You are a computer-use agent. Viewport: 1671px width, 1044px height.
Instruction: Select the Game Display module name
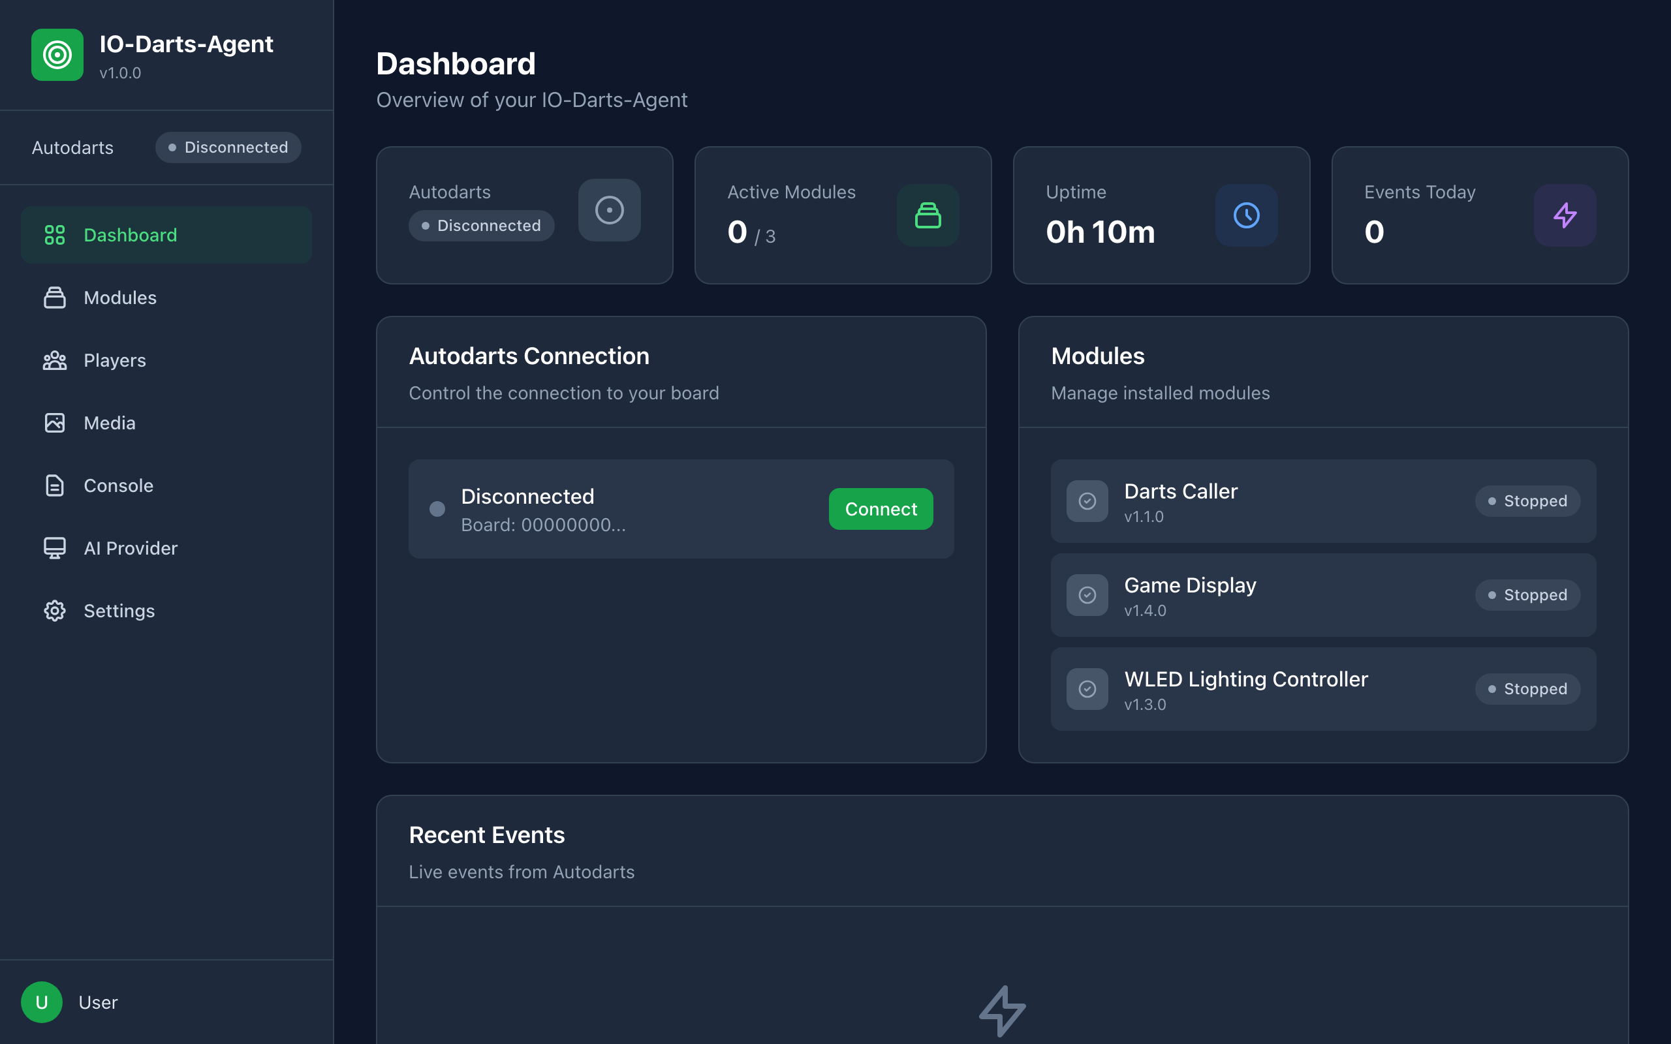click(1191, 585)
